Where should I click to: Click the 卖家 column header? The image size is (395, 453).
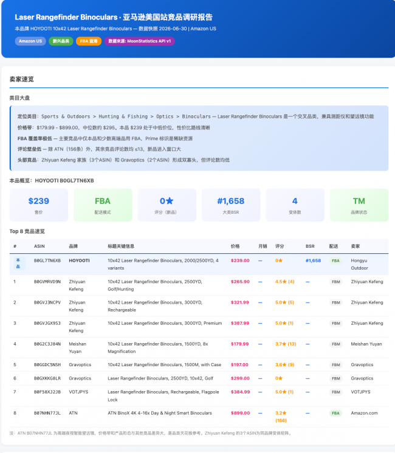[x=355, y=246]
